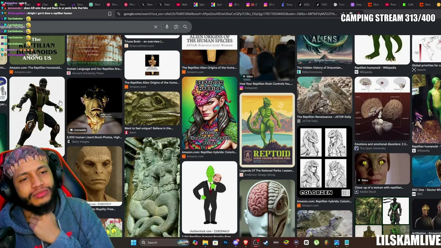Open stone serpent carving image
The width and height of the screenshot is (441, 248).
[152, 187]
